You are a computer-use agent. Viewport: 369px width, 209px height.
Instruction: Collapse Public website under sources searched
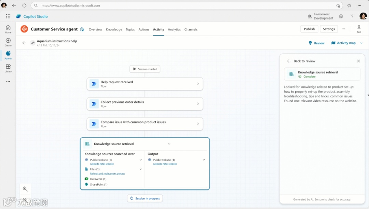point(141,160)
